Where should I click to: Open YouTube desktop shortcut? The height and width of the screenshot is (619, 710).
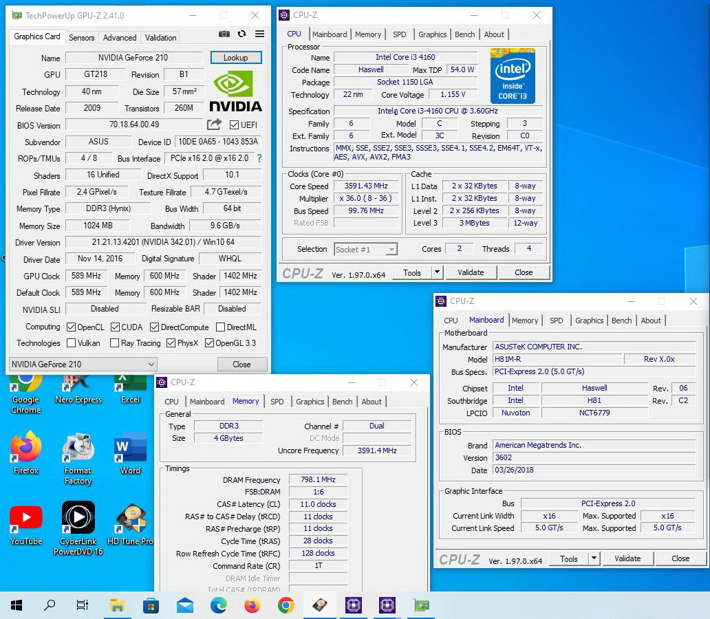click(x=26, y=525)
